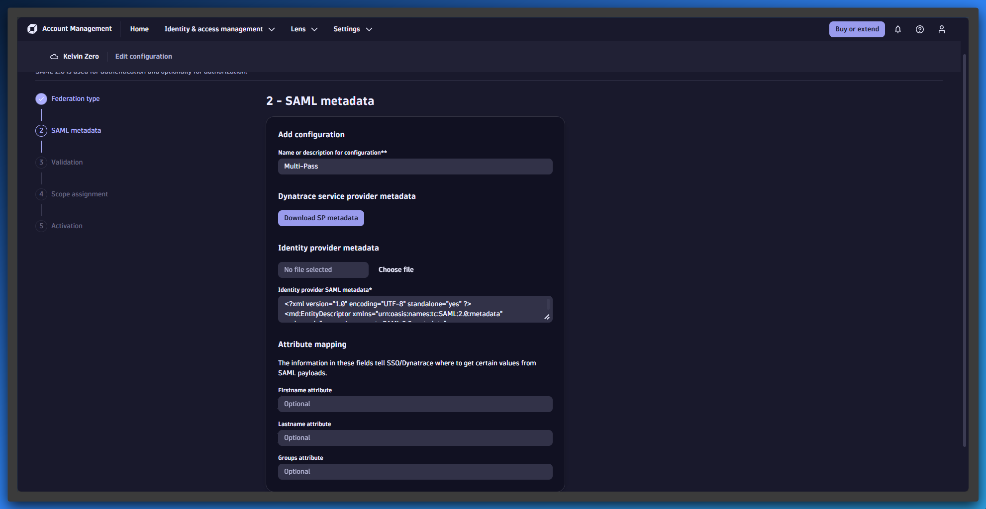The image size is (986, 509).
Task: Go to Federation type step
Action: [75, 99]
